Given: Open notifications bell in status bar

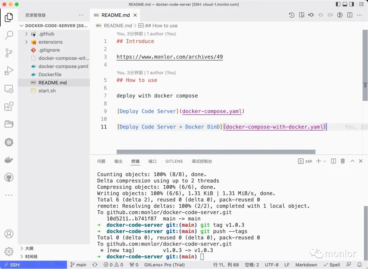Looking at the screenshot, I should [x=359, y=265].
